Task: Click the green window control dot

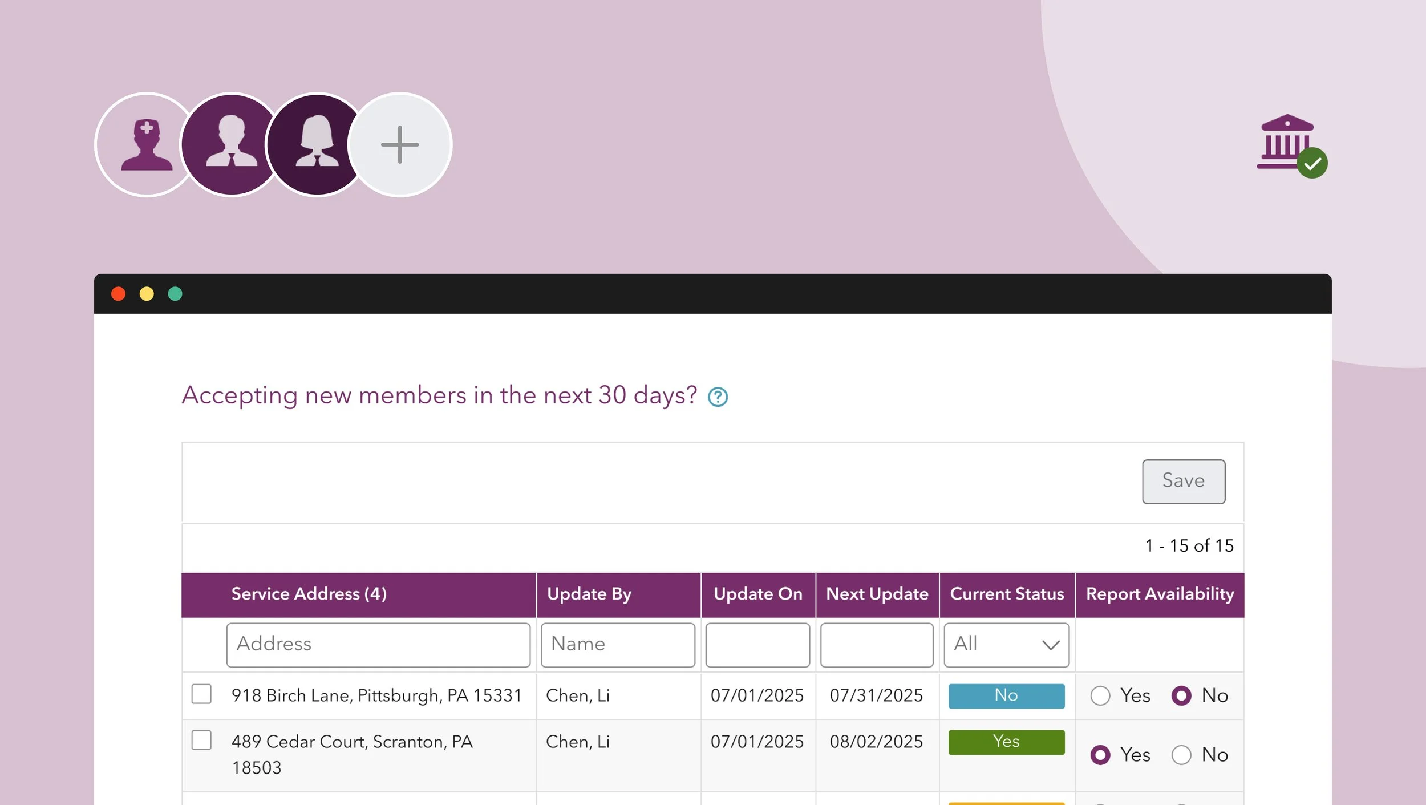Action: click(x=175, y=294)
